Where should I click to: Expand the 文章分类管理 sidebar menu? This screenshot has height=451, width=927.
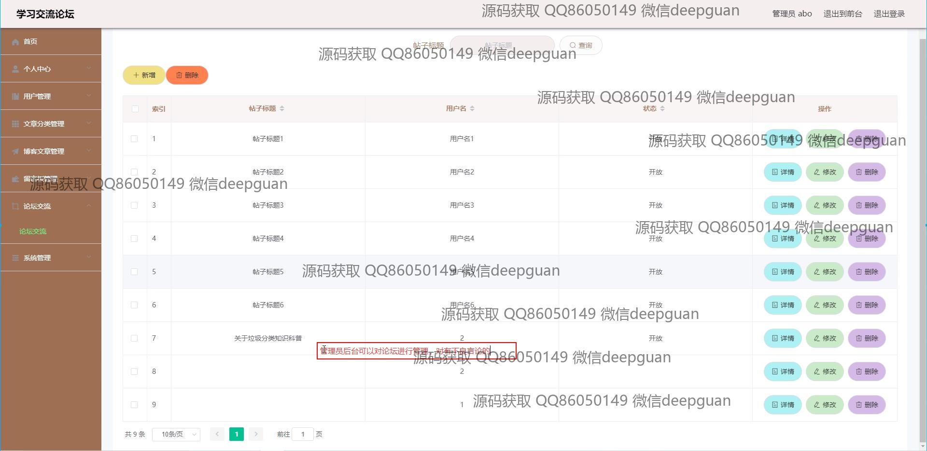(x=51, y=124)
